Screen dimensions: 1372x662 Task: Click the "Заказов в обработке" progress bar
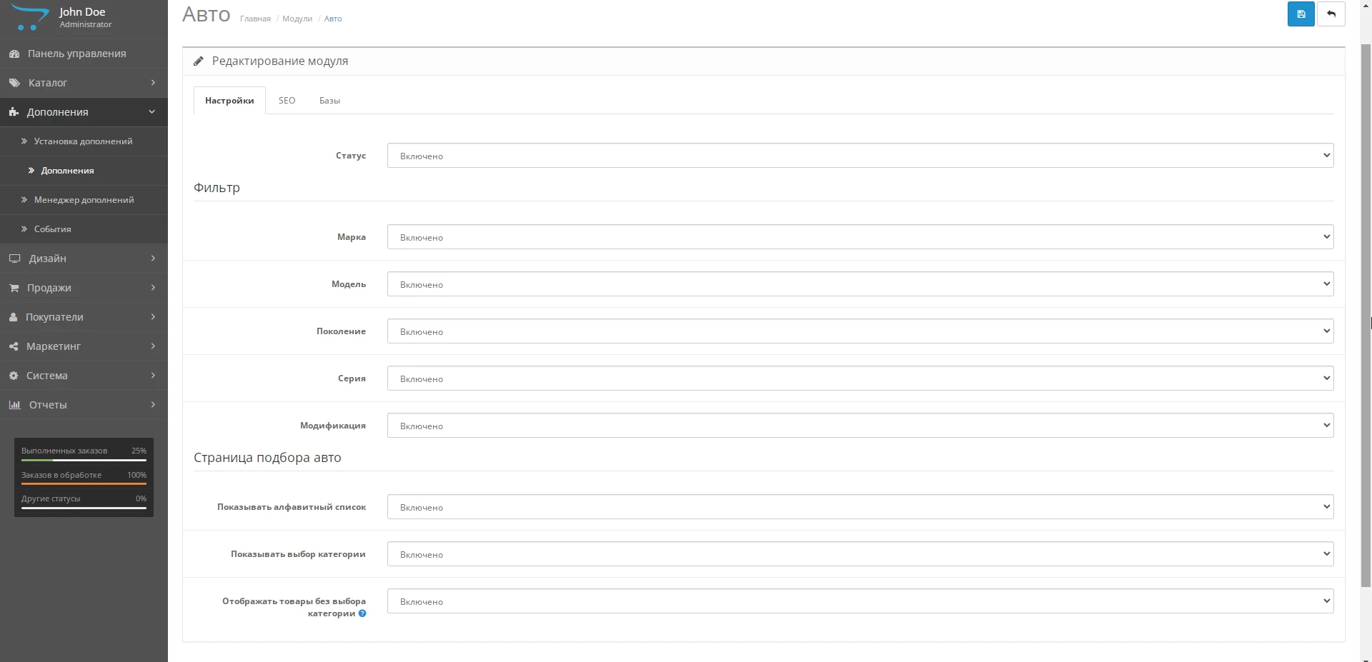[x=84, y=484]
